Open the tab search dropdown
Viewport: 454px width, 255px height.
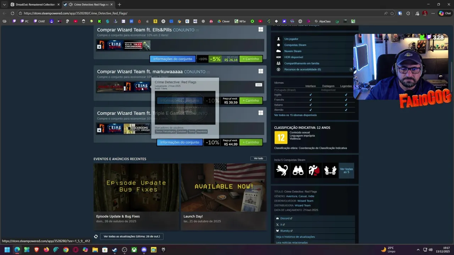(4, 5)
